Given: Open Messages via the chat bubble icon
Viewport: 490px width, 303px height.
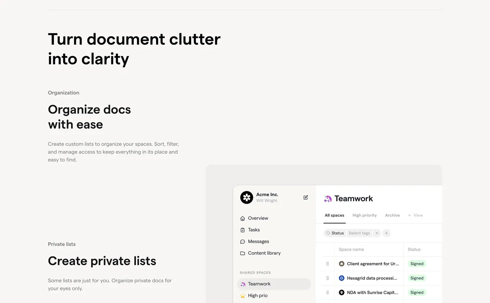Looking at the screenshot, I should [242, 241].
